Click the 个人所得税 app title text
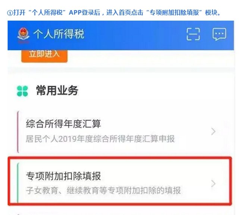This screenshot has width=247, height=215. coord(59,34)
